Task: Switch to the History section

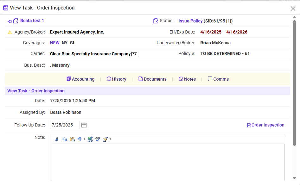Action: 116,79
